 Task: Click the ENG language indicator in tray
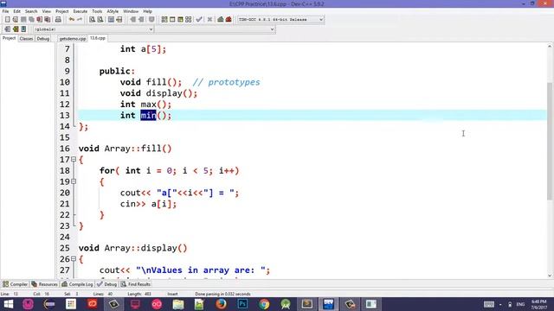click(x=520, y=304)
